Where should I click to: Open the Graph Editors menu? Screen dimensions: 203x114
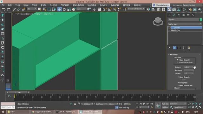tap(78, 5)
